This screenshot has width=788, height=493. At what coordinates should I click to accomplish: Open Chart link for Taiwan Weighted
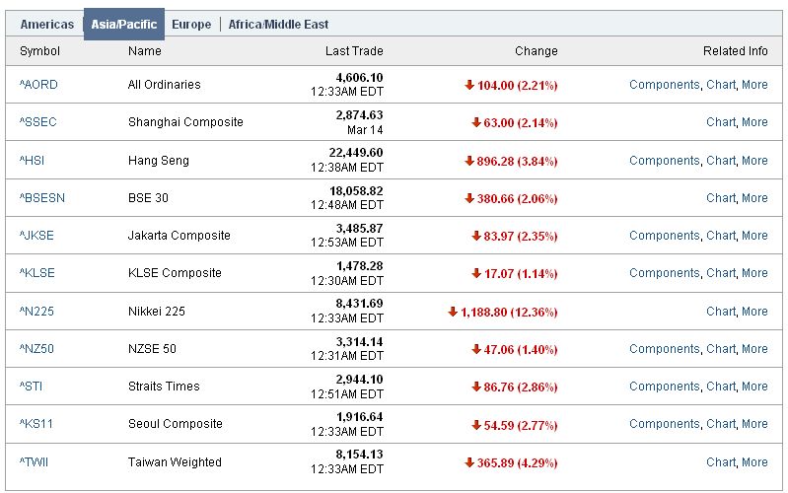point(721,461)
